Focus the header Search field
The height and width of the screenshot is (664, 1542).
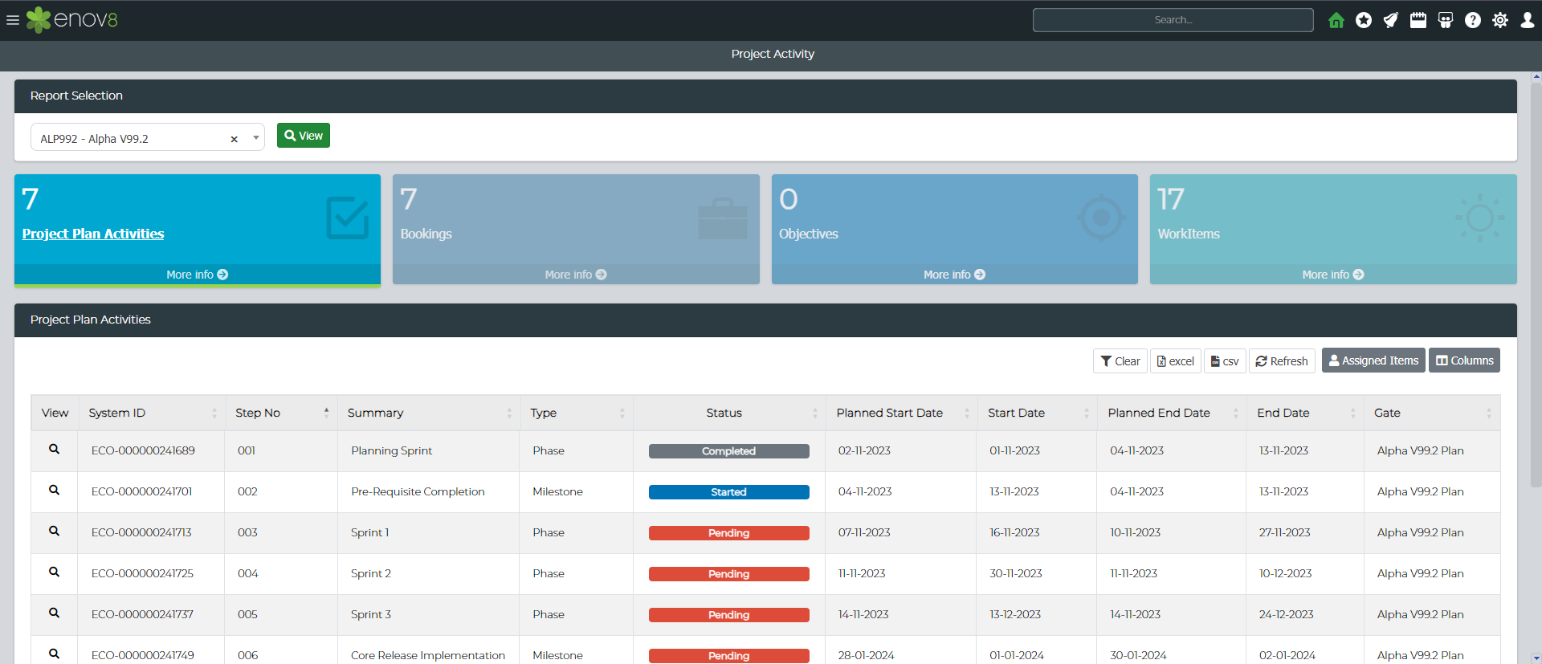1173,20
